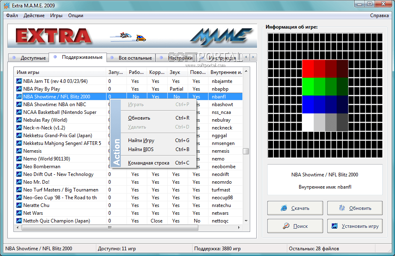Select the Close value in Nettoh Quiz Champion row
Image resolution: width=395 pixels, height=256 pixels.
pyautogui.click(x=156, y=221)
